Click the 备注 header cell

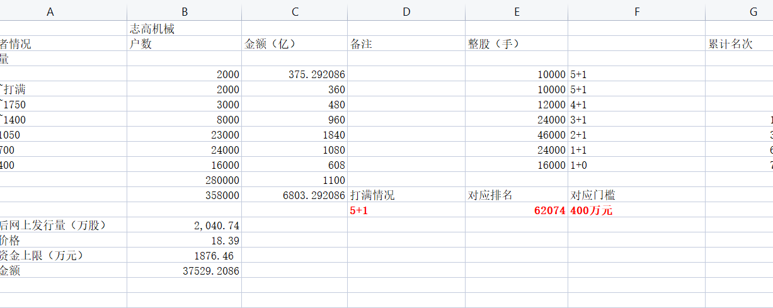[x=406, y=43]
